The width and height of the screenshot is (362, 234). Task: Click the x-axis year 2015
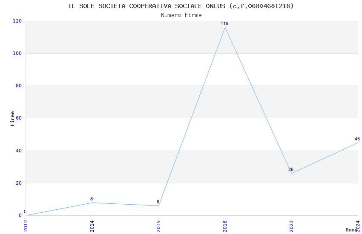[158, 226]
